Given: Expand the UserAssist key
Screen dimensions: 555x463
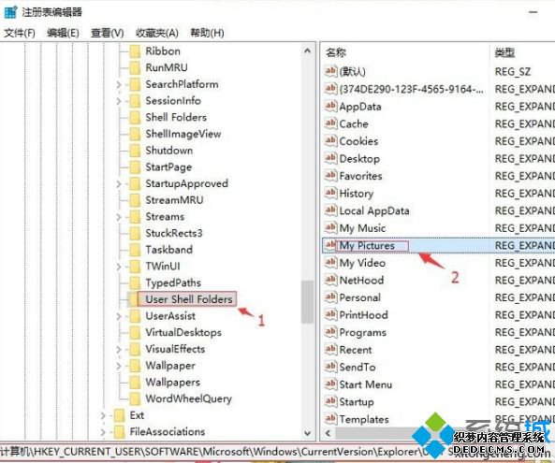Looking at the screenshot, I should (x=119, y=316).
